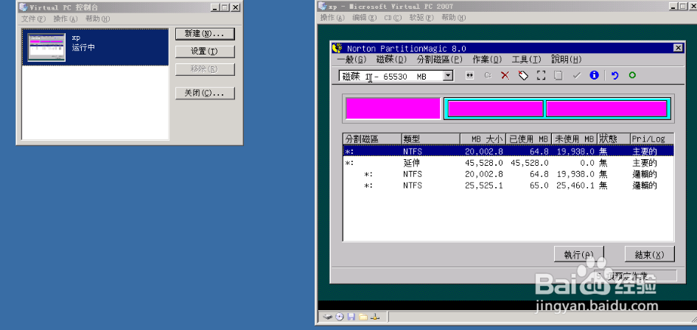Screen dimensions: 697x330
Task: Open 软驱(F) menu in xp Virtual PC window
Action: [421, 18]
